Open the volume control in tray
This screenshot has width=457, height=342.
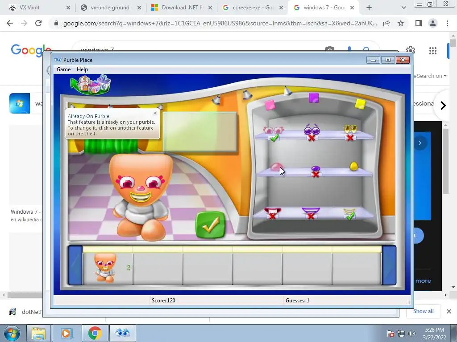[412, 334]
